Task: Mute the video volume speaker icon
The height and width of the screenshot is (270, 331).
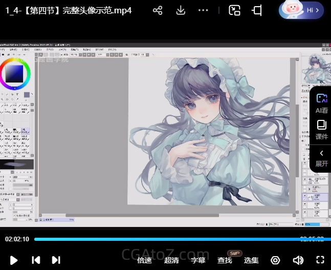Action: coord(298,260)
